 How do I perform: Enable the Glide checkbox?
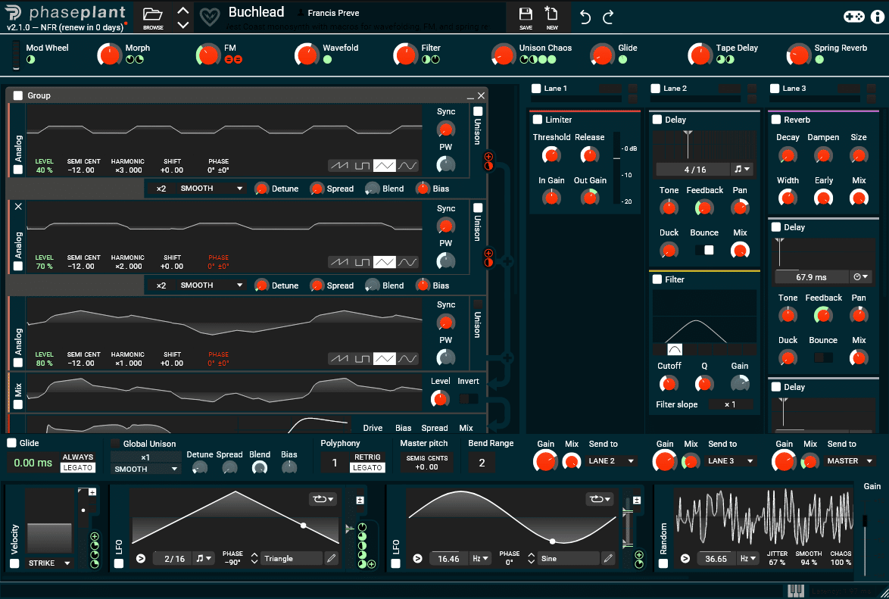coord(11,443)
